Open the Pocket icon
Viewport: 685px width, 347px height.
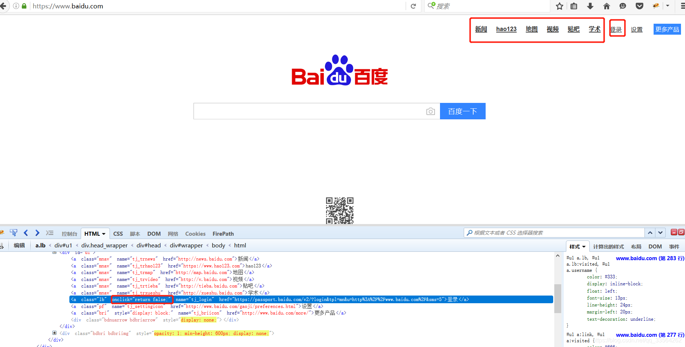[x=639, y=6]
